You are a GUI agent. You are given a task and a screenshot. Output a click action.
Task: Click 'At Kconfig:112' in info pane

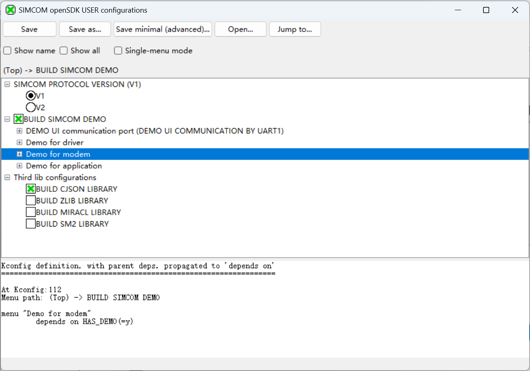click(31, 290)
